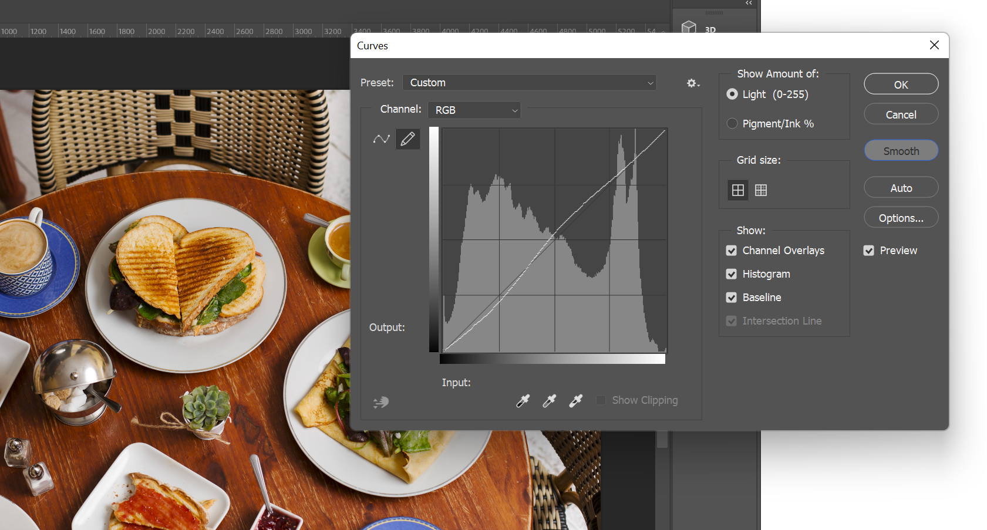
Task: Open the Options... dialog
Action: (901, 218)
